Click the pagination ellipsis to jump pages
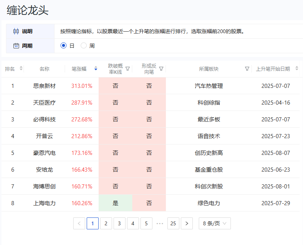The width and height of the screenshot is (303, 245). click(x=160, y=223)
